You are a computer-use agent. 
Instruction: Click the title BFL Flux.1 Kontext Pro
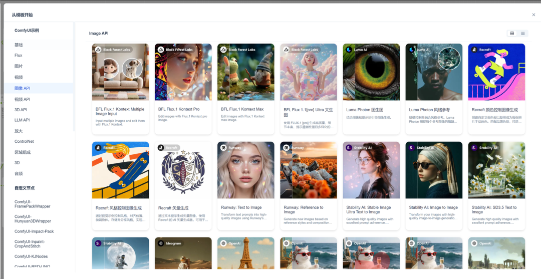(x=179, y=109)
